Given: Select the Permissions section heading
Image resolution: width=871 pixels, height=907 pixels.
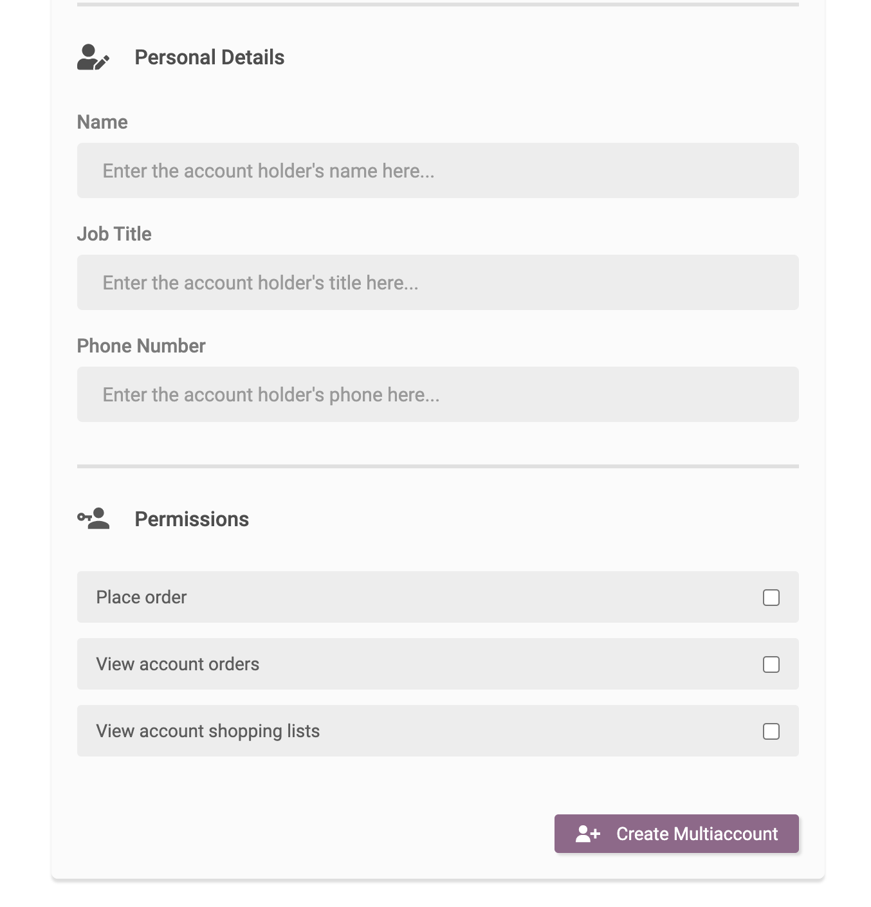Looking at the screenshot, I should [x=192, y=519].
